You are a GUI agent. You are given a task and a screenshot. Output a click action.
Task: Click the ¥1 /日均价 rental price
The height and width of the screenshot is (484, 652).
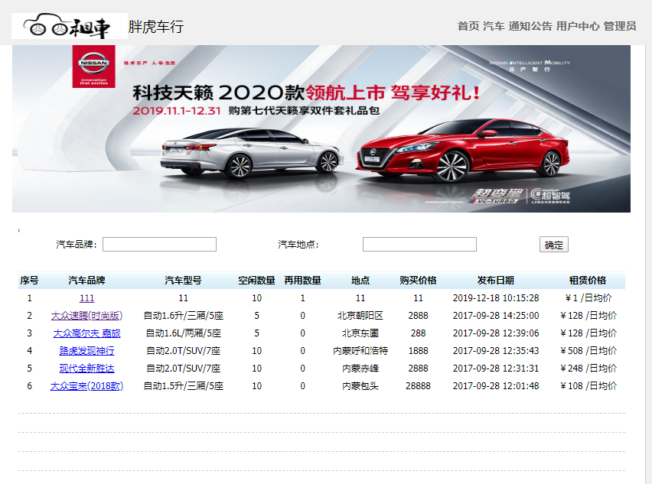(x=588, y=298)
